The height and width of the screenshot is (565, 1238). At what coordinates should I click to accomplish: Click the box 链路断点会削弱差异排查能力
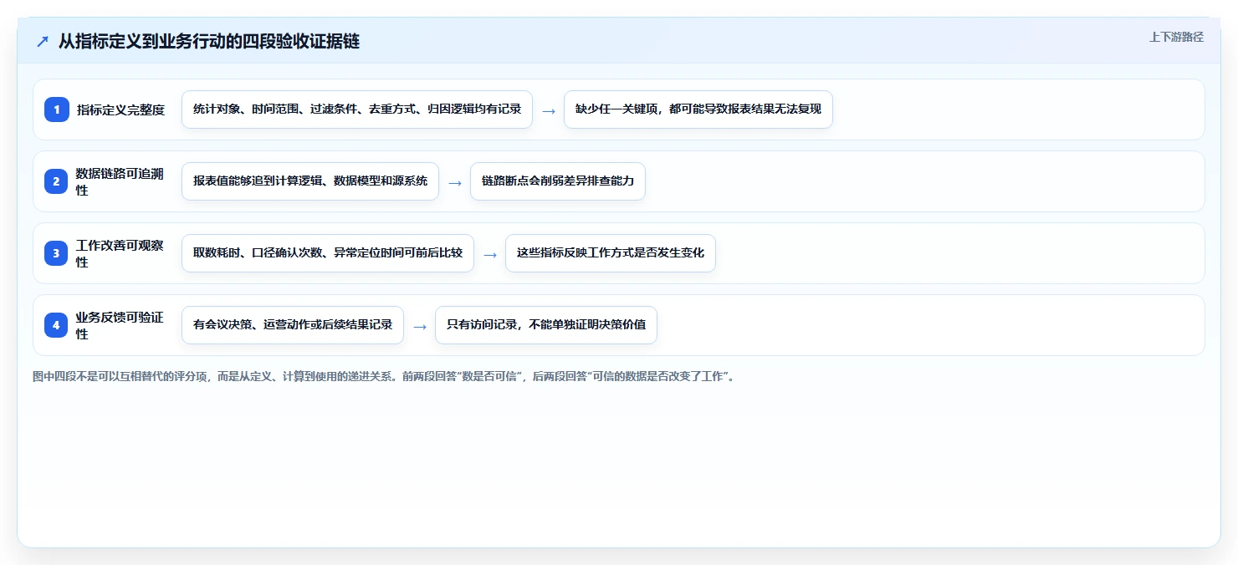(558, 181)
